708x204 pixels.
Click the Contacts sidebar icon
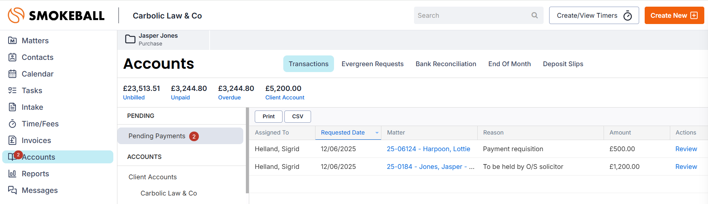click(12, 57)
